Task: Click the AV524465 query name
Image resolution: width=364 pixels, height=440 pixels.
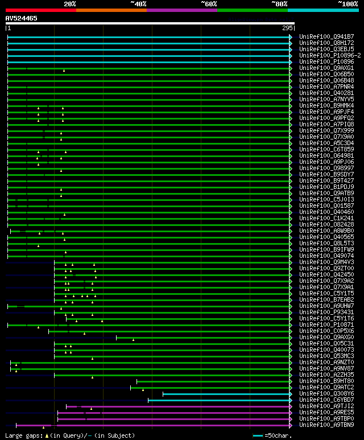Action: (21, 18)
